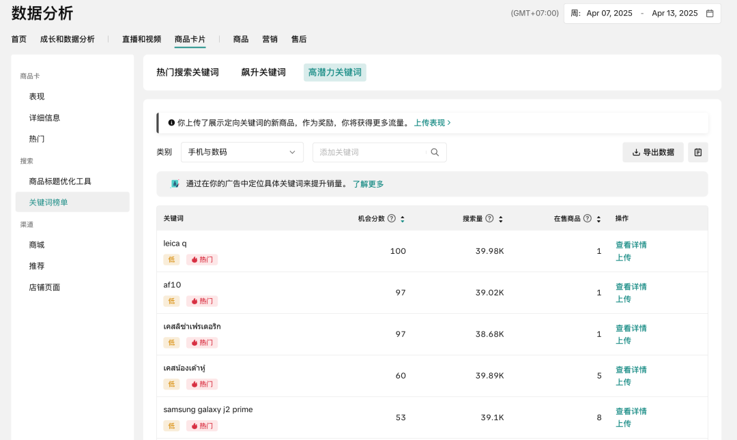Sort table by 机会分数 arrows
Viewport: 737px width, 440px height.
point(403,219)
